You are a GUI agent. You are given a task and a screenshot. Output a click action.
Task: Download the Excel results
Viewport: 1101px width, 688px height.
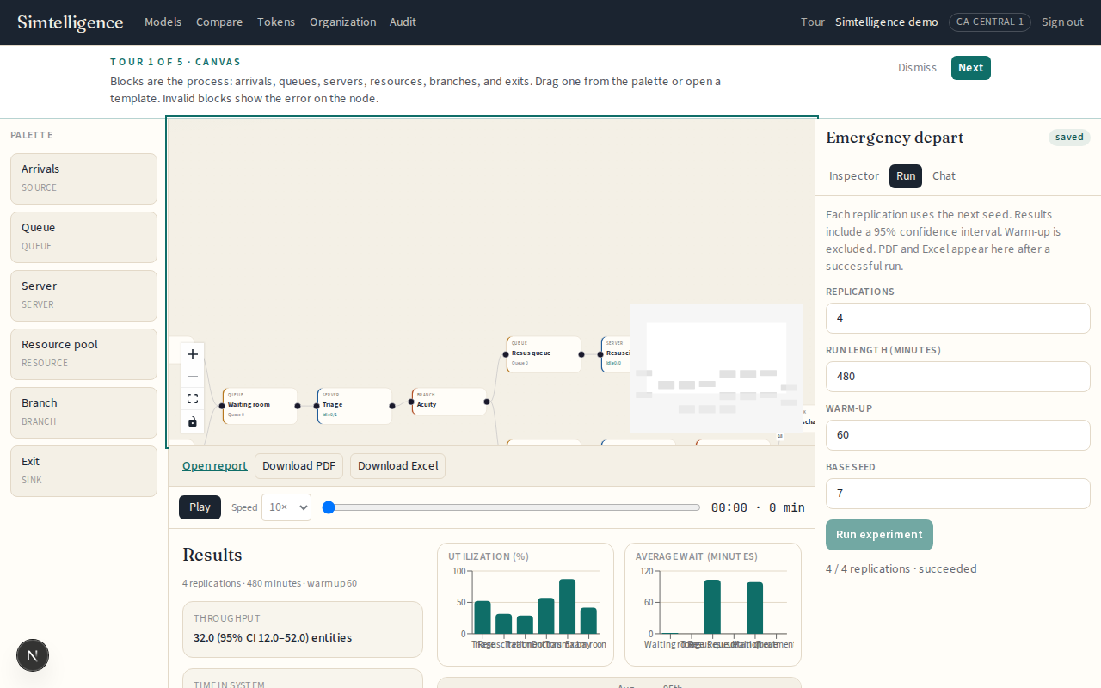click(x=397, y=466)
